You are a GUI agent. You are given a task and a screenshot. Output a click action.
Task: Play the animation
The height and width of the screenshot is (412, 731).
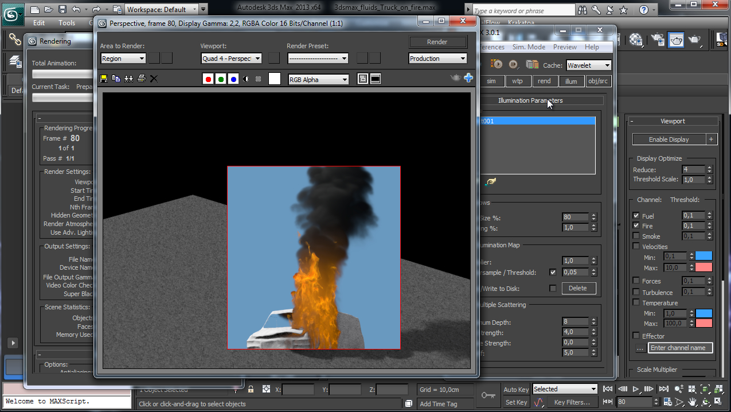635,389
